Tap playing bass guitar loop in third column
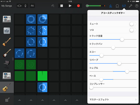 [43, 42]
